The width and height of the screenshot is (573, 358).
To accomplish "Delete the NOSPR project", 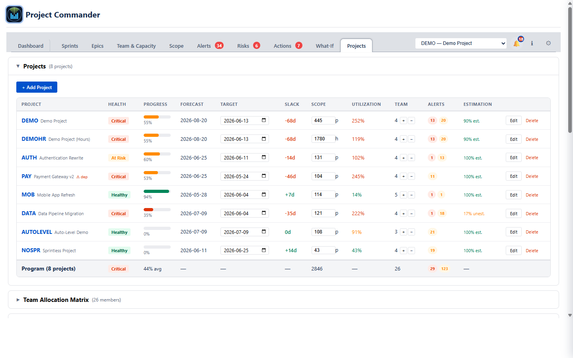I will tap(532, 251).
